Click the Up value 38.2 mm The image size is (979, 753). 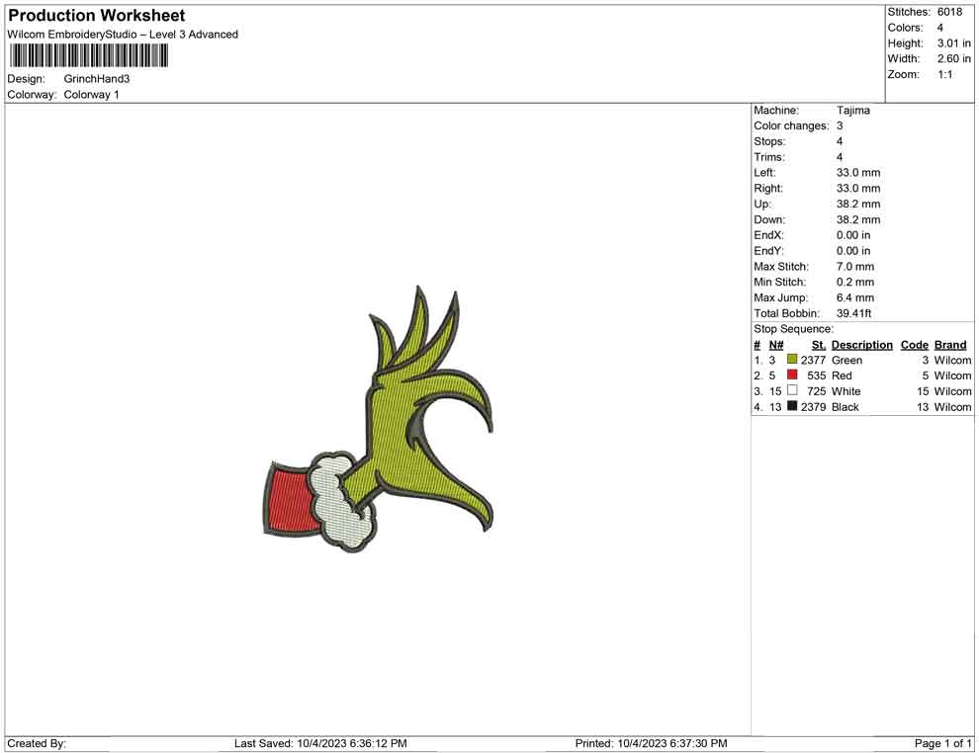click(858, 204)
